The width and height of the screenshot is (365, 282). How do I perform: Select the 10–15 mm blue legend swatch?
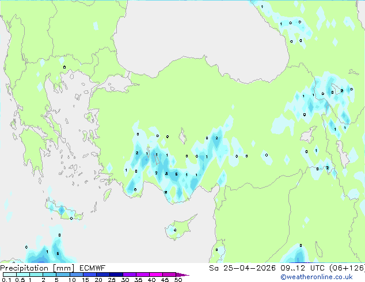tap(76, 275)
